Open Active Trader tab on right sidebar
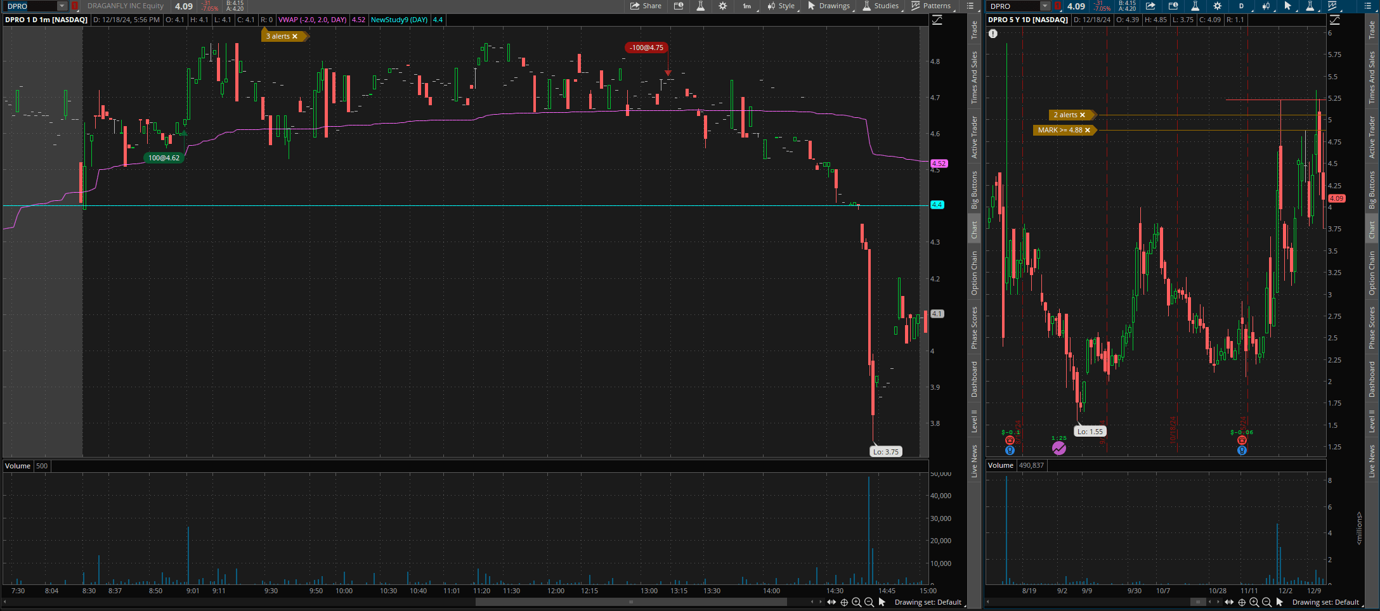The width and height of the screenshot is (1380, 611). click(x=1372, y=136)
